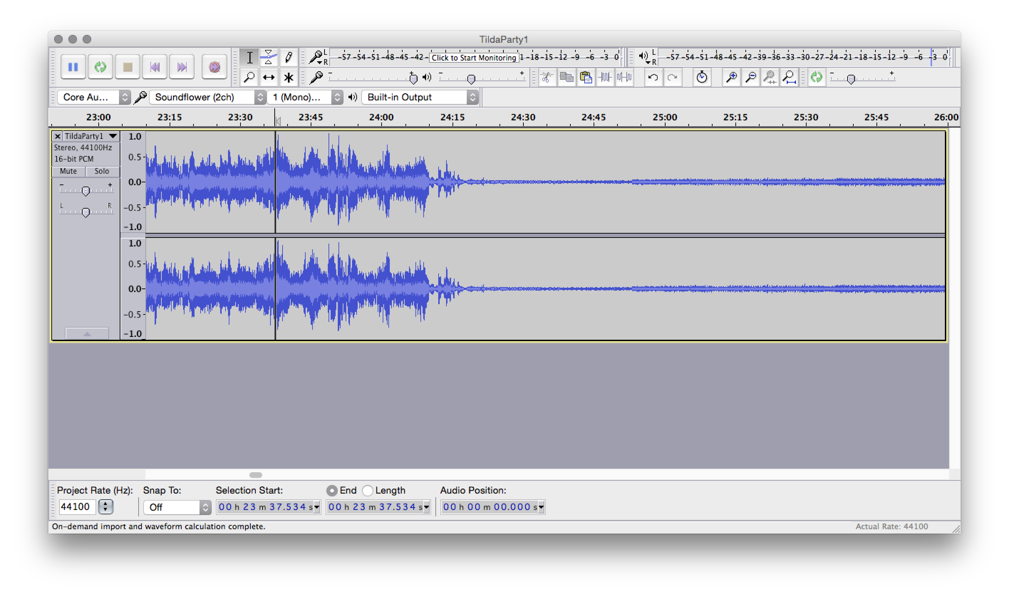The height and width of the screenshot is (599, 1009).
Task: Click the Copy audio icon
Action: (566, 77)
